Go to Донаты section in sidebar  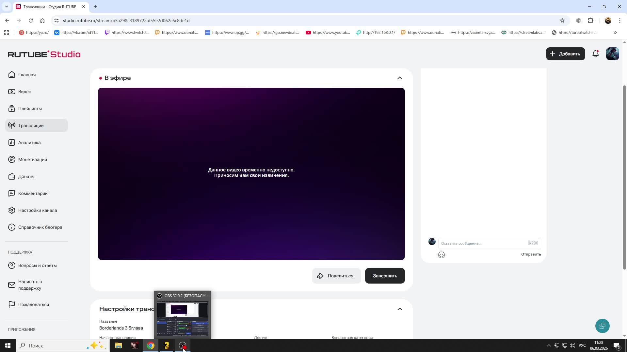coord(26,176)
